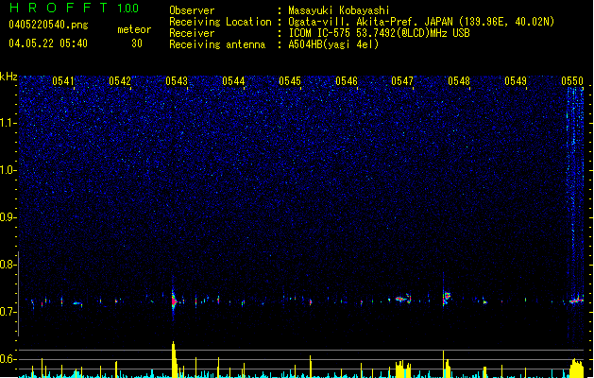The image size is (594, 378).
Task: Click the HROFFT 1.0.0 title text
Action: (x=74, y=8)
